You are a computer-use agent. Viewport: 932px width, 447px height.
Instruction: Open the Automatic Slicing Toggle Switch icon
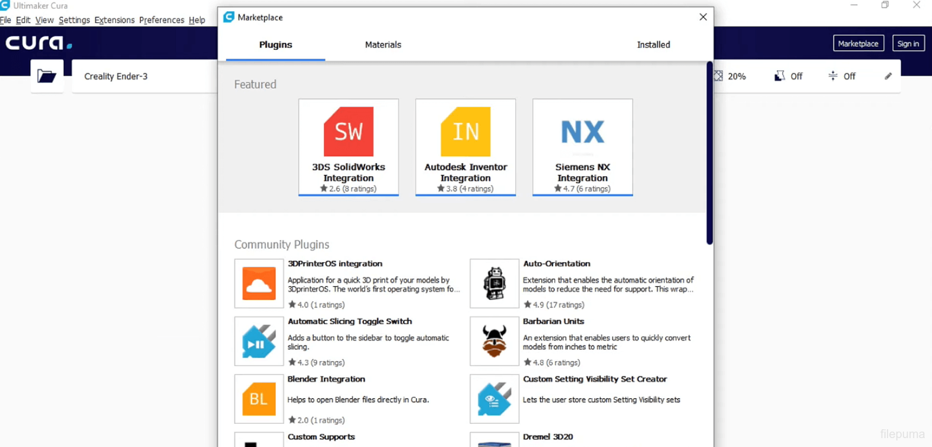coord(259,341)
